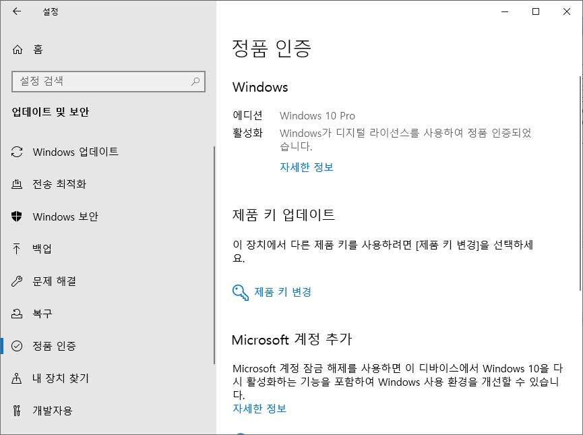Open the Windows 업데이트 page
The image size is (583, 435).
(x=108, y=152)
